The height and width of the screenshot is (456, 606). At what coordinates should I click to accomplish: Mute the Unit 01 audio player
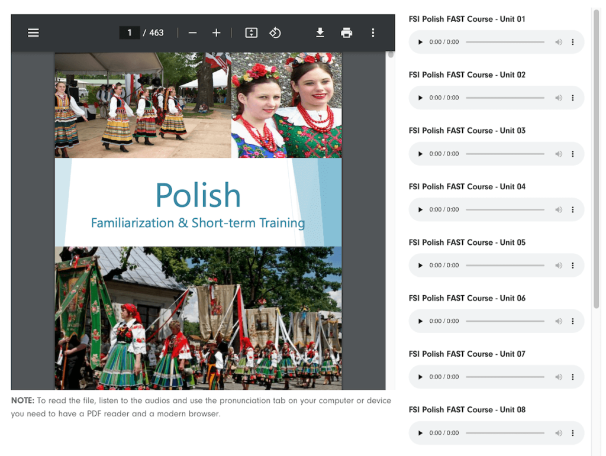pos(559,42)
